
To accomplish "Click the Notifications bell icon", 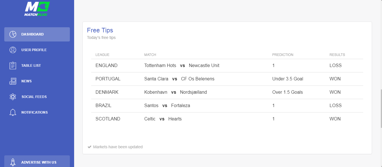I will [x=13, y=112].
